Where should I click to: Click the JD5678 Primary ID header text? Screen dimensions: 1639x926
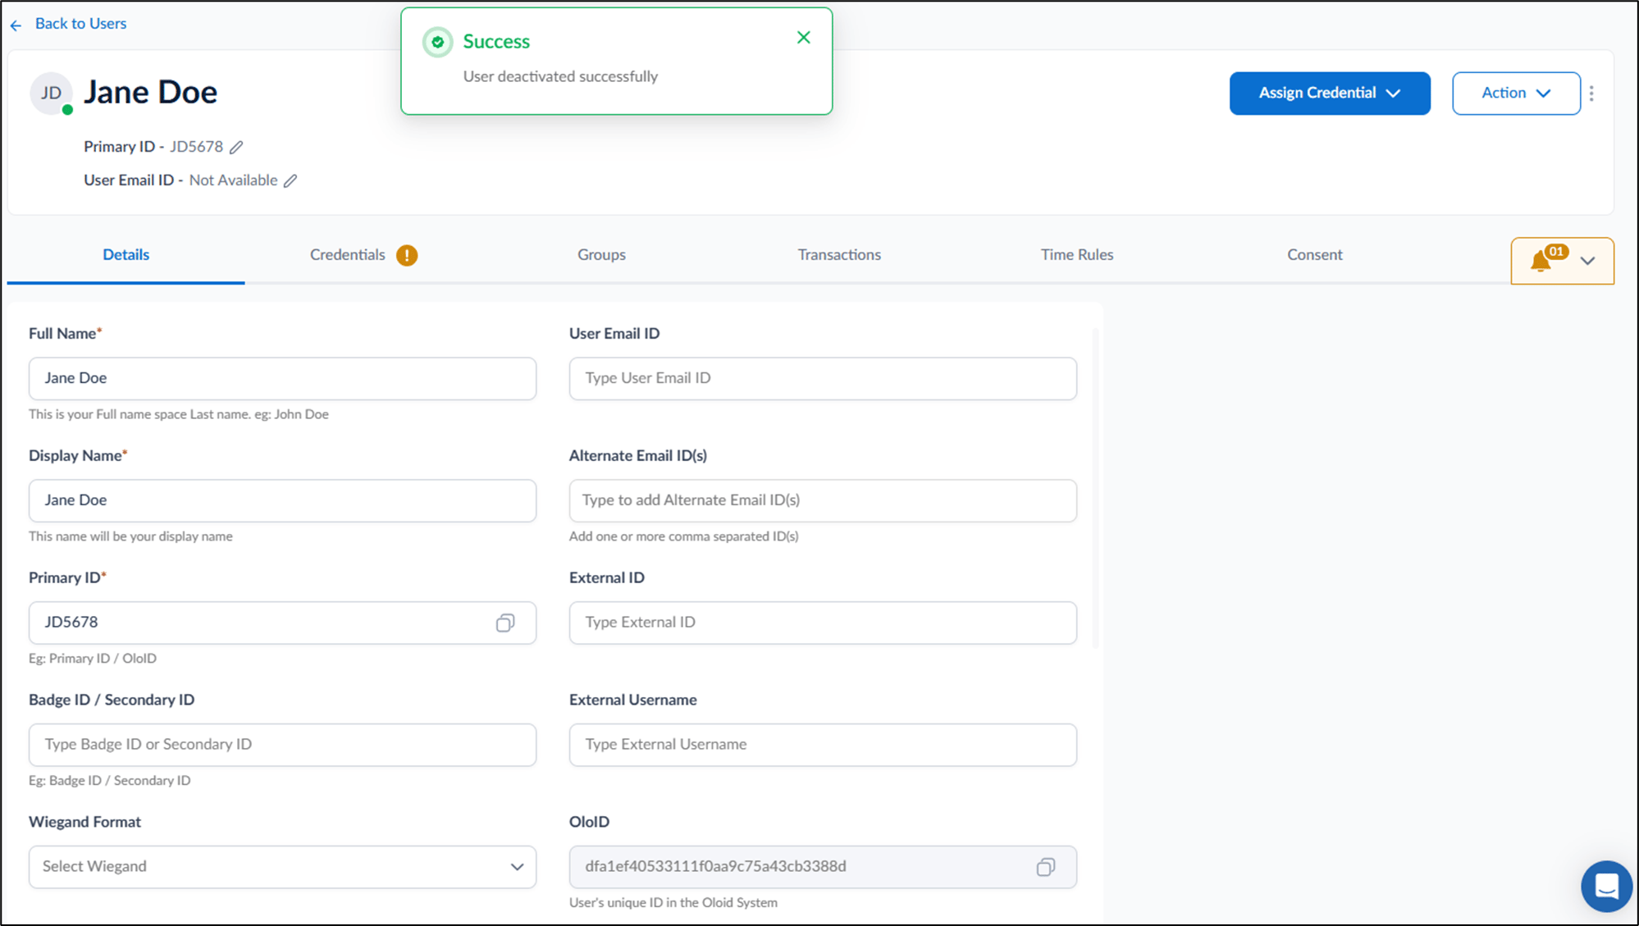196,147
